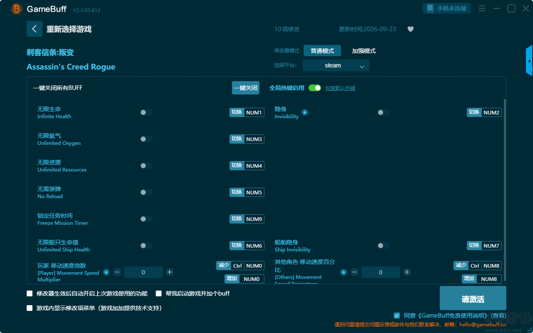Screen dimensions: 533x333
Task: Enable Unlimited Resources switch
Action: click(146, 166)
